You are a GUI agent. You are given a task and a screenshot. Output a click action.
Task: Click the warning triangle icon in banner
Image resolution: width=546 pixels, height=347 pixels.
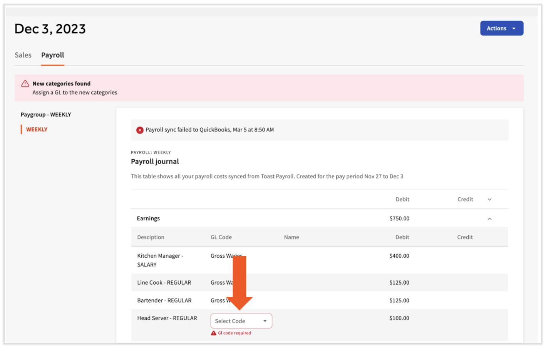25,84
